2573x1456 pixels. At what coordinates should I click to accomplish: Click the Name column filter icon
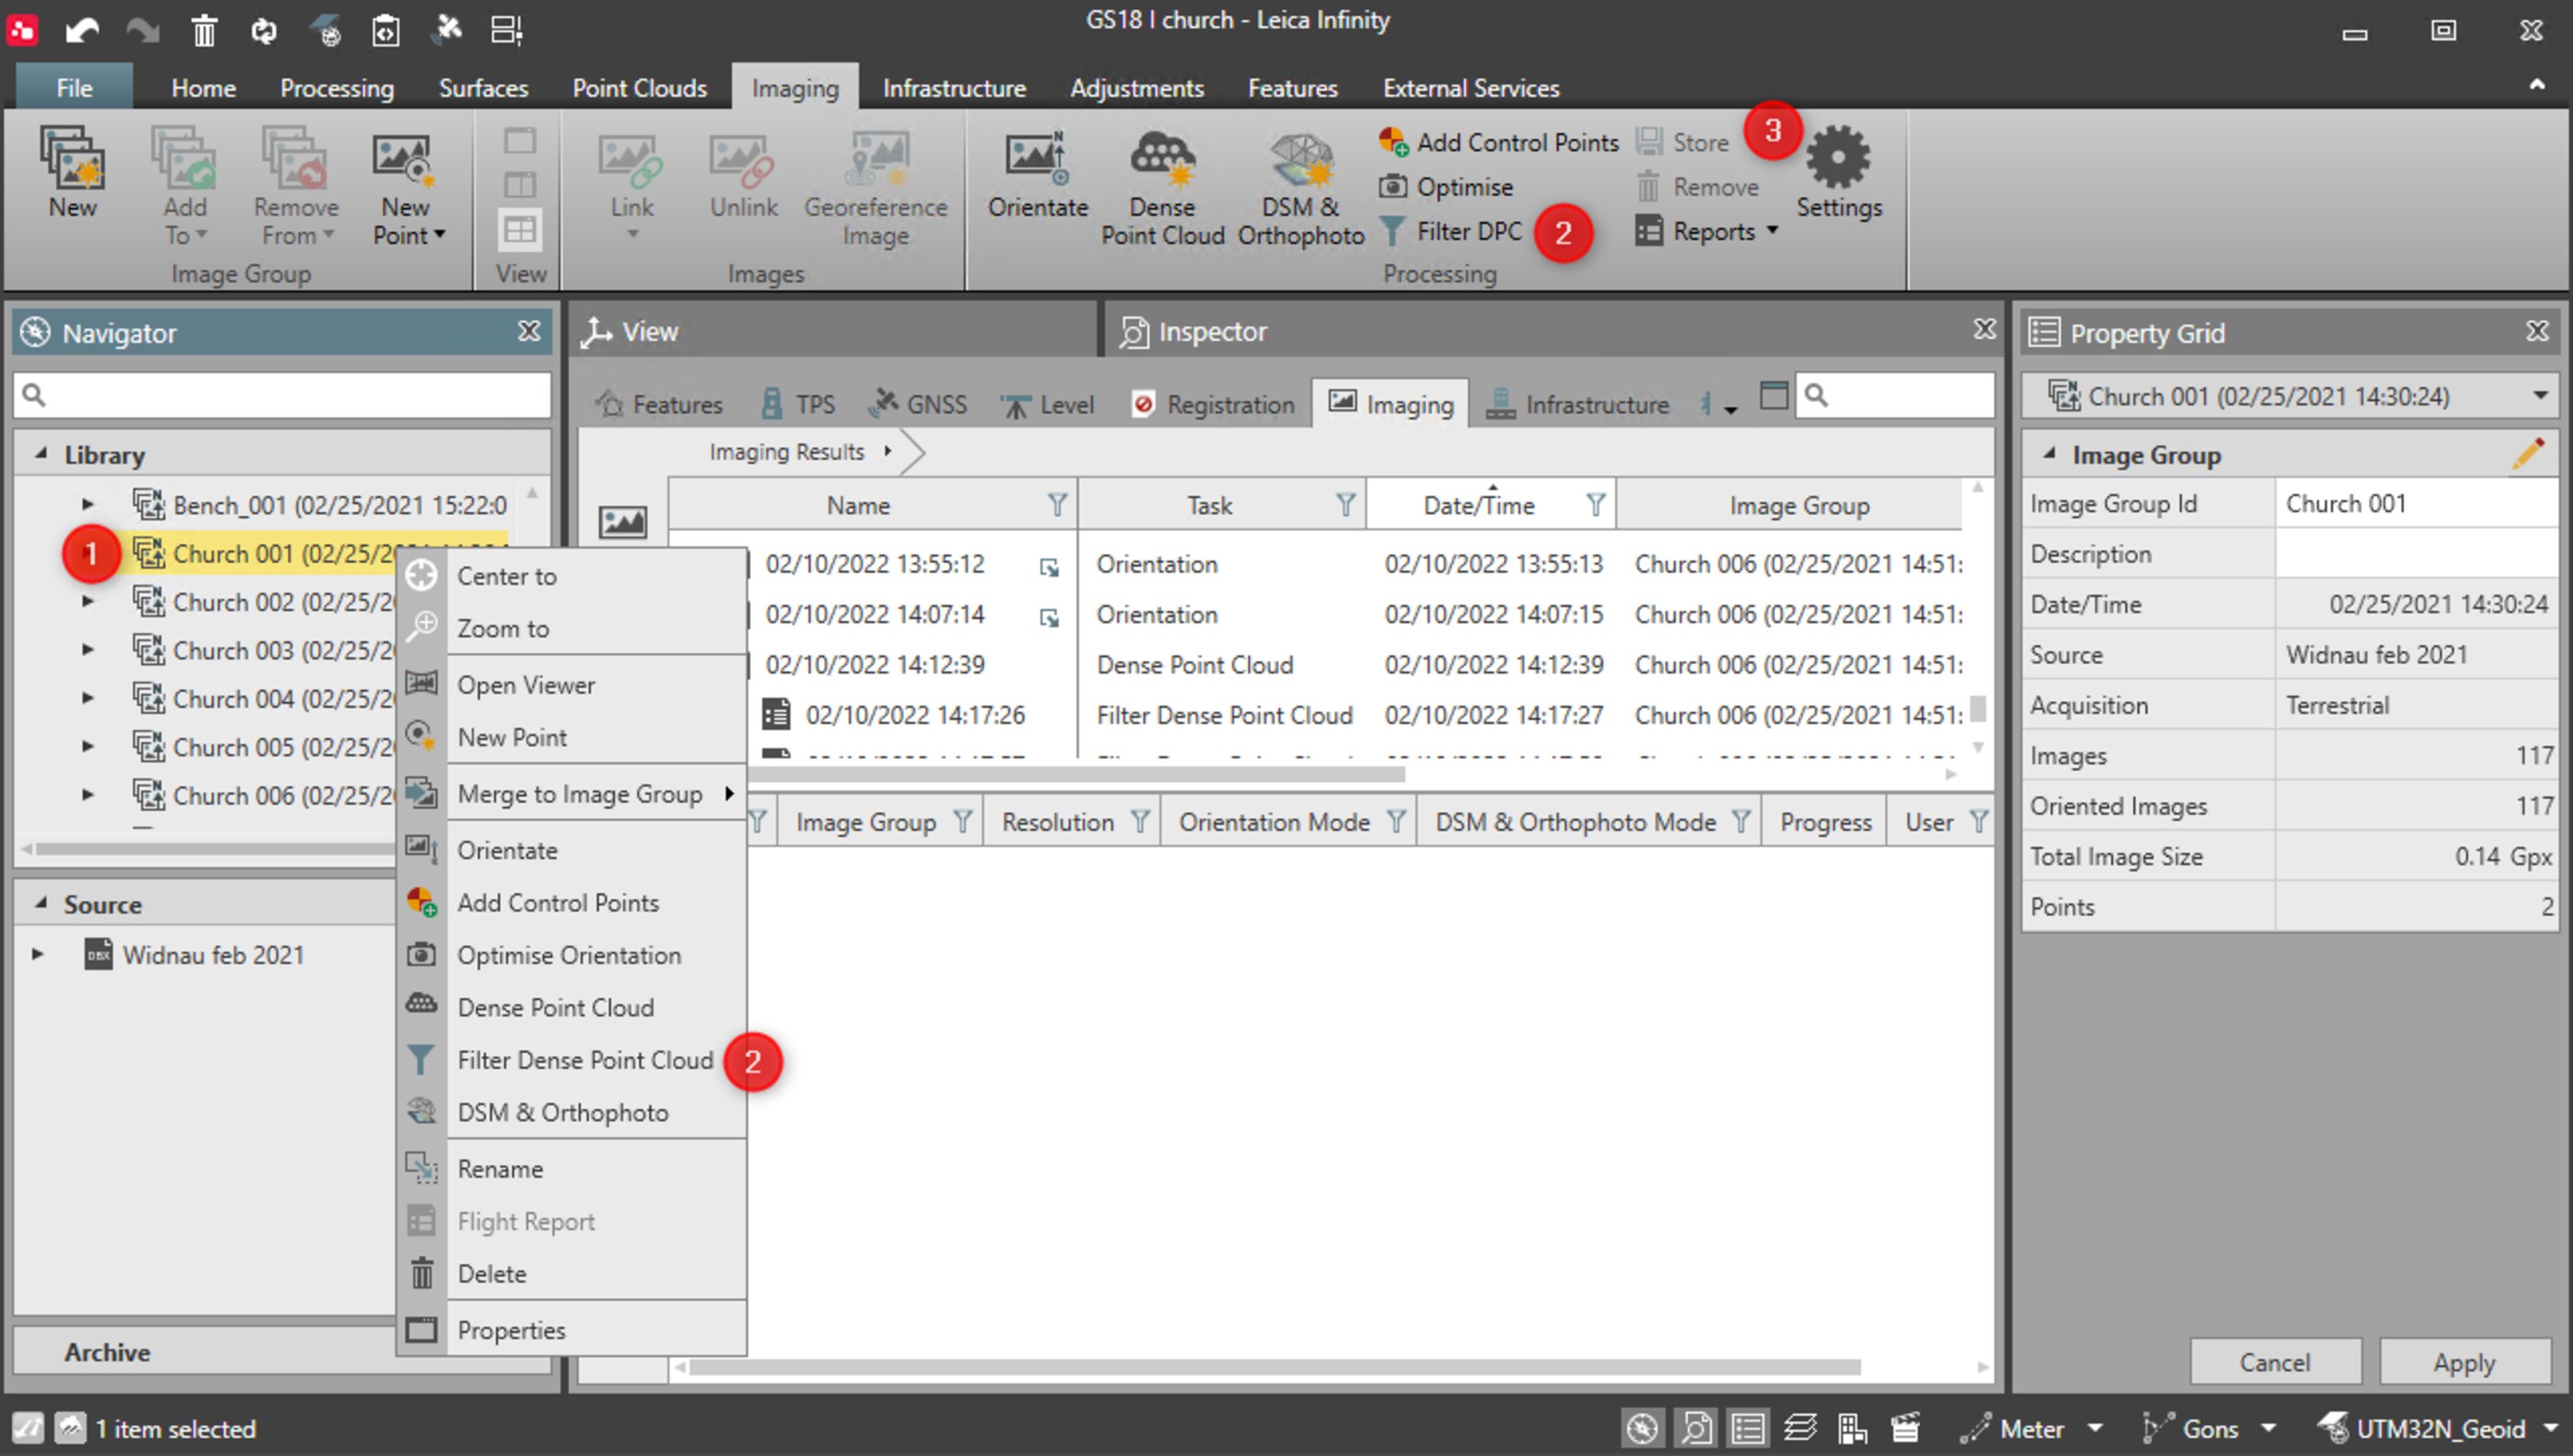pyautogui.click(x=1056, y=505)
